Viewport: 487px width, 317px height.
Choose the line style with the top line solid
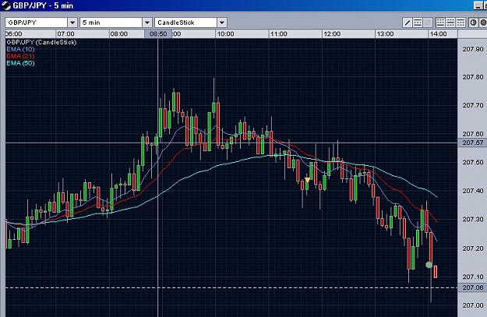[x=461, y=23]
